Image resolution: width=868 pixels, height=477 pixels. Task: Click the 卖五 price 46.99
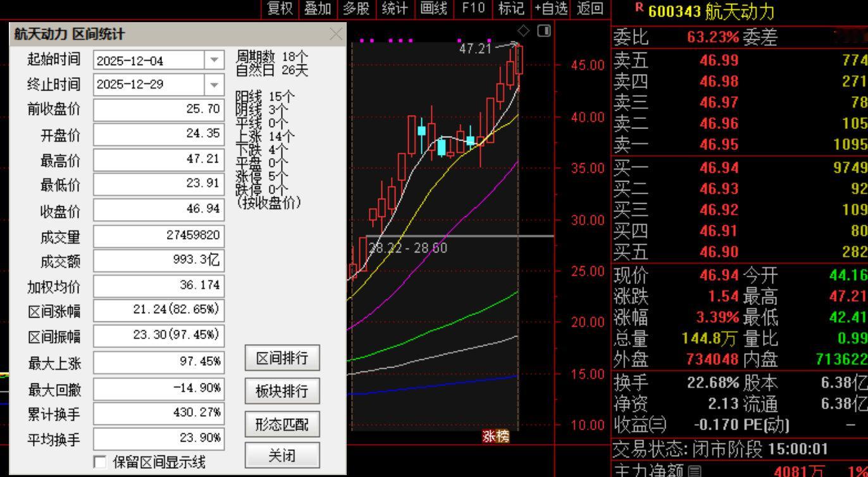719,60
